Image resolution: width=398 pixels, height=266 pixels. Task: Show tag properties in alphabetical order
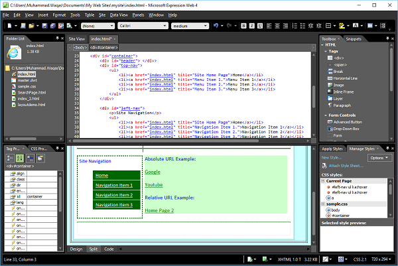[19, 158]
